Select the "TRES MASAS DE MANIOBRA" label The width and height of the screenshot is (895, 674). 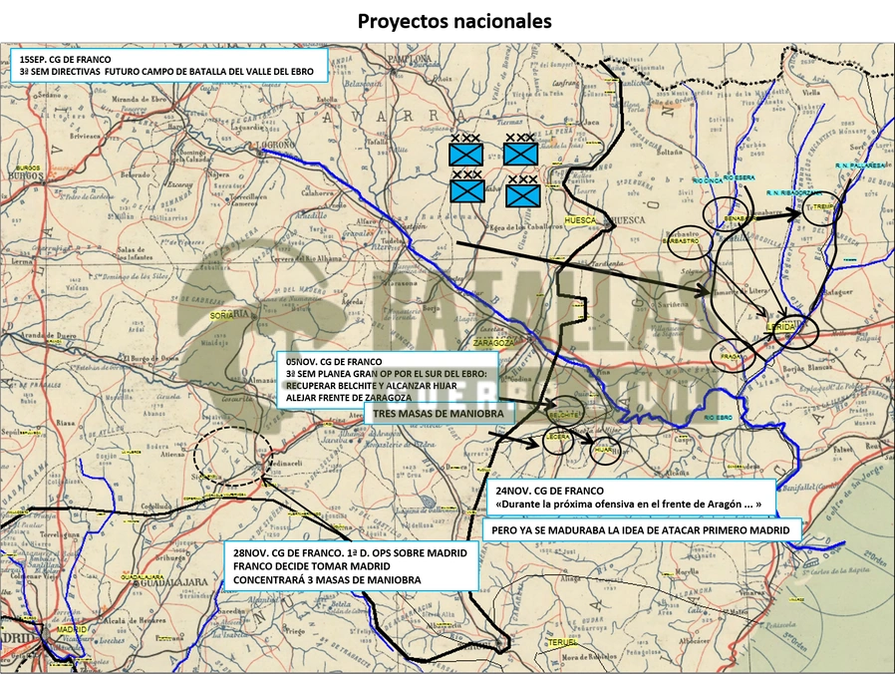(x=439, y=414)
